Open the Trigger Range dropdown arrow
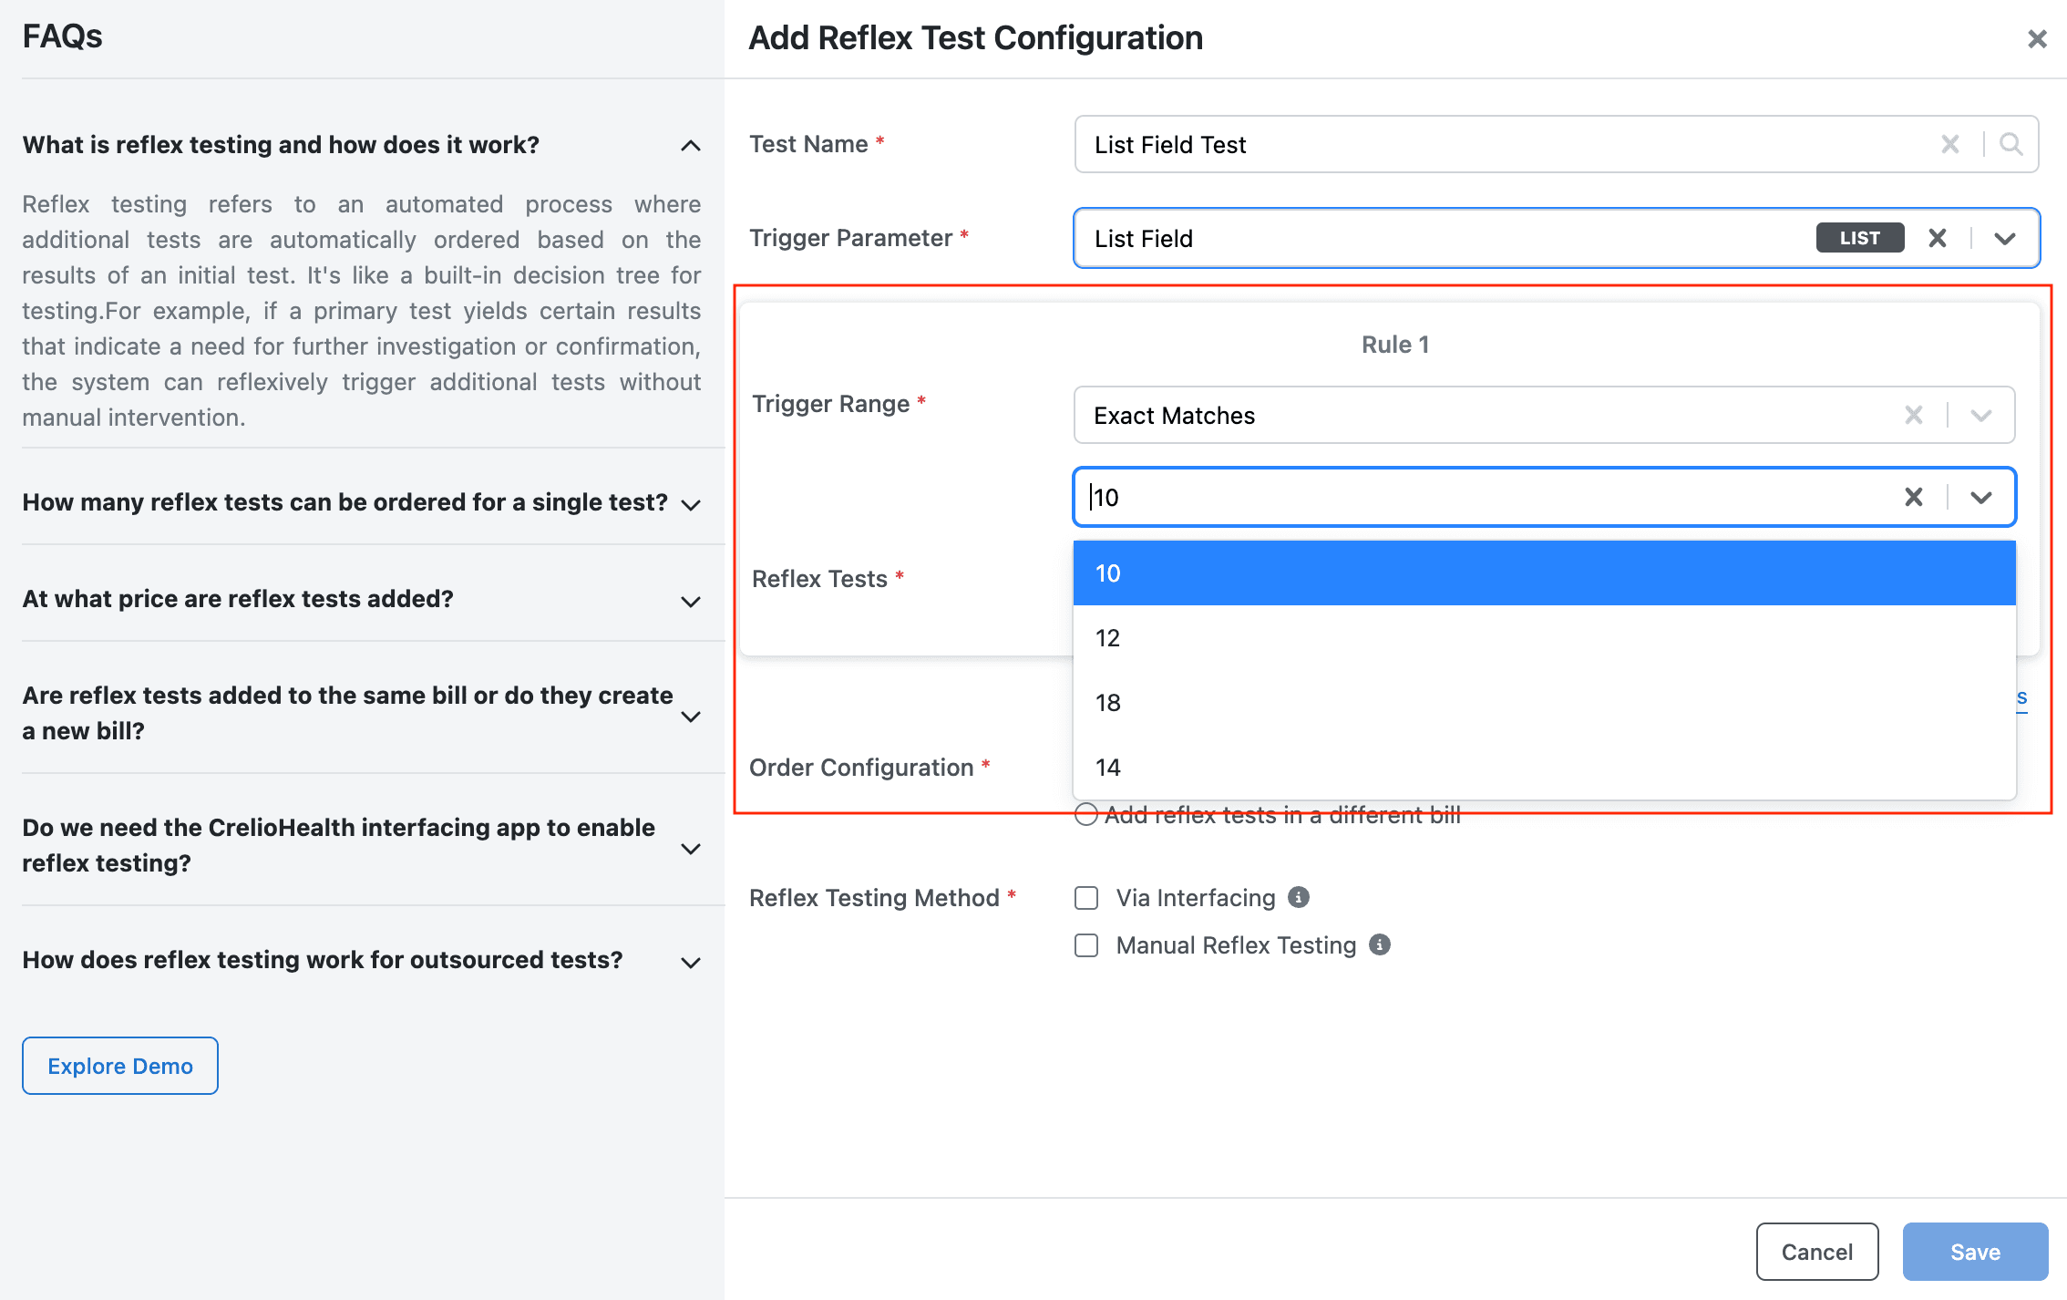 1980,415
